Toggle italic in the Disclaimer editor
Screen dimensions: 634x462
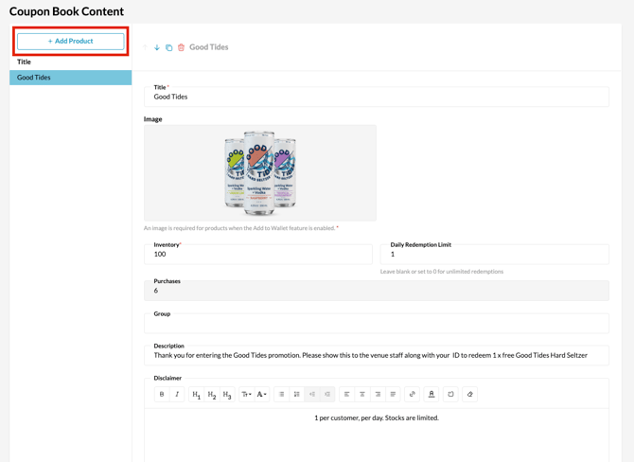click(177, 394)
